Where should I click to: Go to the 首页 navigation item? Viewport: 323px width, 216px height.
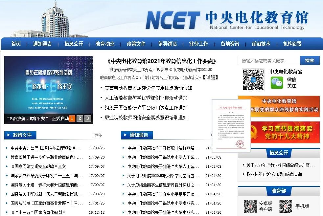(16, 44)
